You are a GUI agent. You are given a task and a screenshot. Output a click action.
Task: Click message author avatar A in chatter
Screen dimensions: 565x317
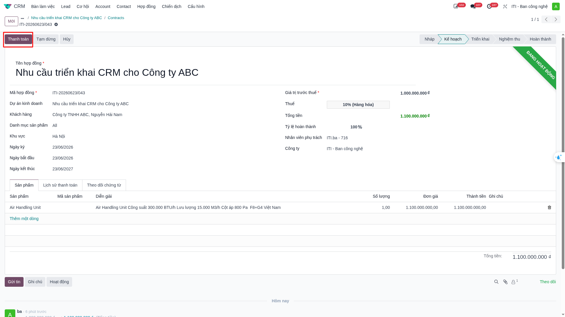point(10,313)
